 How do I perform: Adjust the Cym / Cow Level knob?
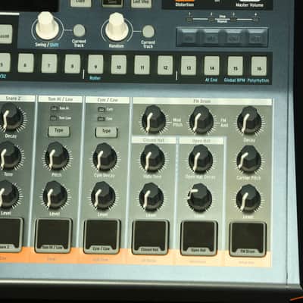click(x=103, y=196)
